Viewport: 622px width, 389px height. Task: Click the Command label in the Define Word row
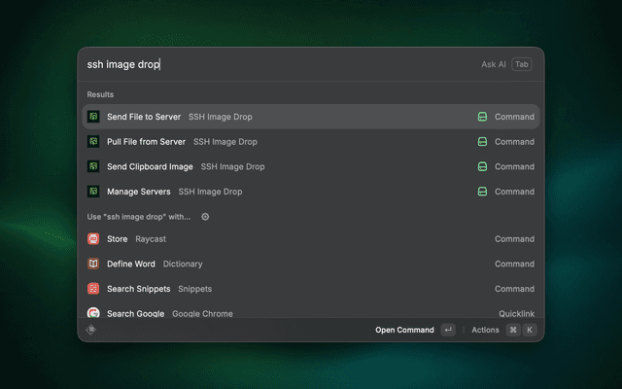point(514,264)
